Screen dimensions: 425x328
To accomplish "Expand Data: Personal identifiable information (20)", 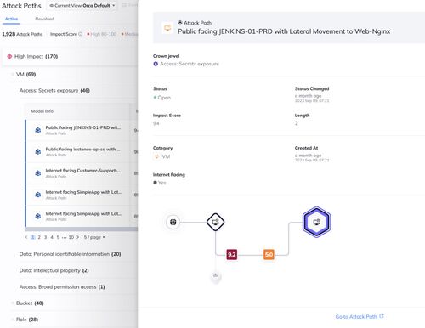I will coord(70,254).
